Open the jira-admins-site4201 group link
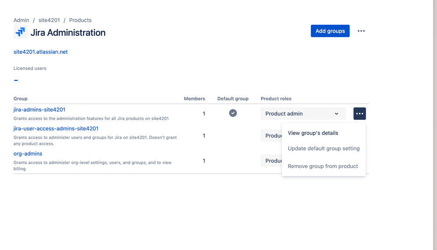437x250 pixels. [x=39, y=109]
